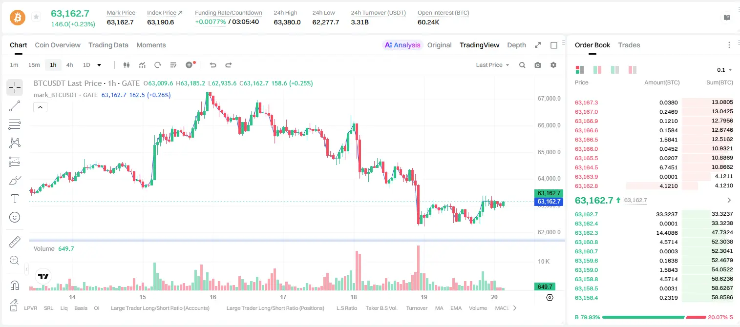Open chart settings gear icon
This screenshot has width=740, height=327.
[x=553, y=65]
